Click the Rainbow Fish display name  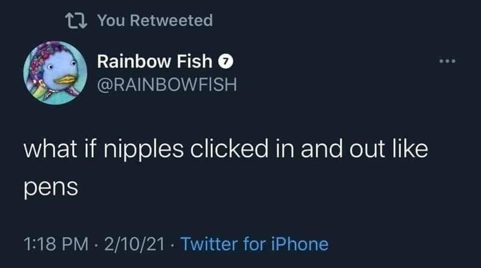[x=155, y=61]
